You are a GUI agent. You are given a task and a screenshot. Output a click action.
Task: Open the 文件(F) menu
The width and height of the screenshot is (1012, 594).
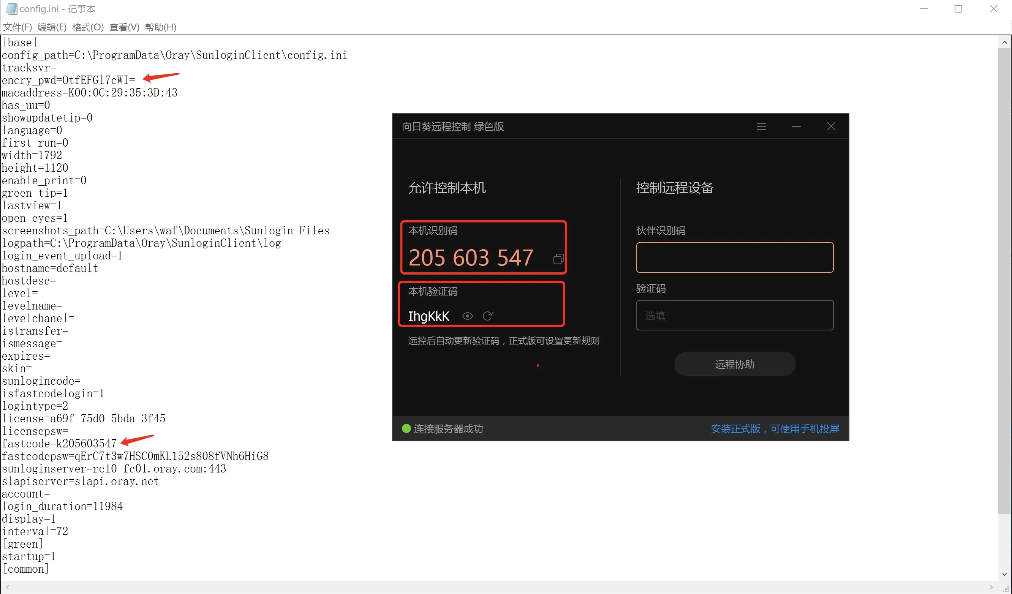pyautogui.click(x=17, y=27)
